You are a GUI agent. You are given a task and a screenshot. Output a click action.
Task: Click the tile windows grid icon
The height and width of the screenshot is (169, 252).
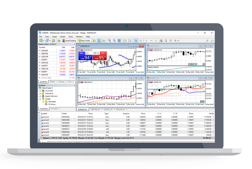click(x=119, y=41)
